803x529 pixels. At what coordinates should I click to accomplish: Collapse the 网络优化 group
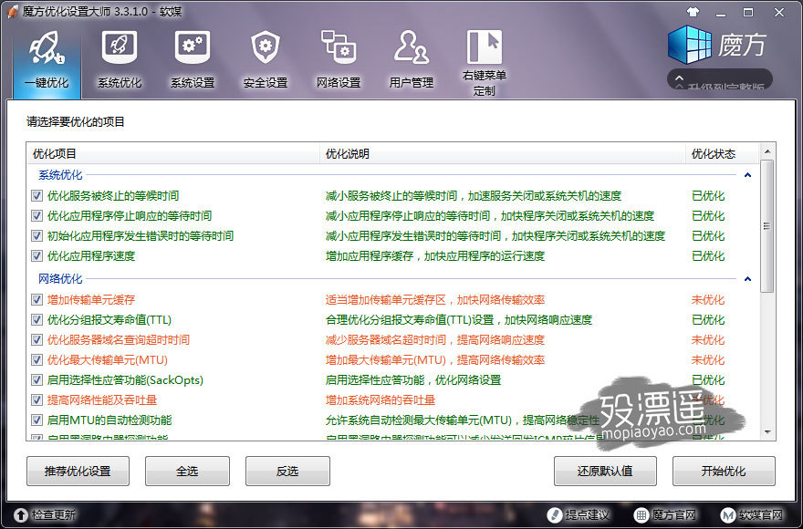point(747,279)
